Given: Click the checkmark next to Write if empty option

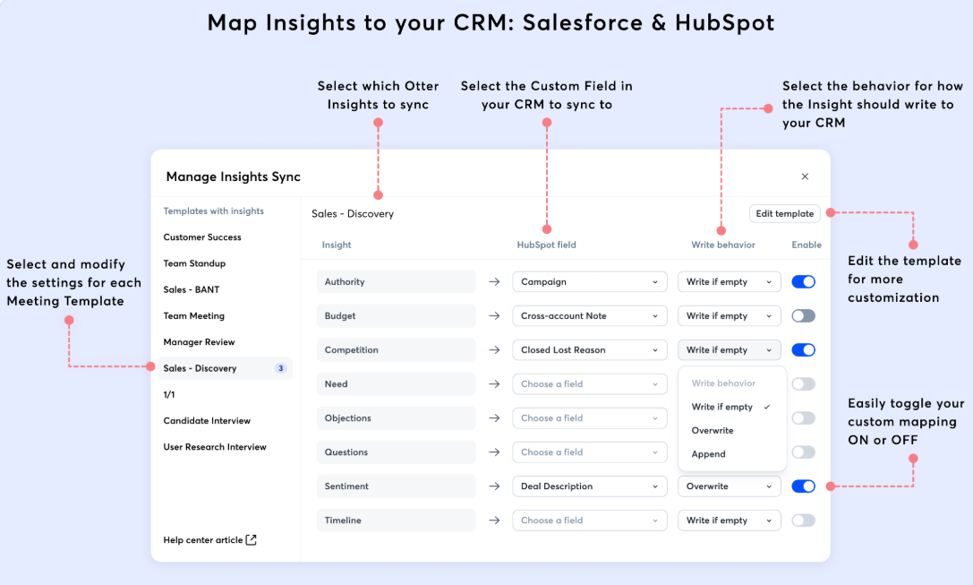Looking at the screenshot, I should pos(767,407).
